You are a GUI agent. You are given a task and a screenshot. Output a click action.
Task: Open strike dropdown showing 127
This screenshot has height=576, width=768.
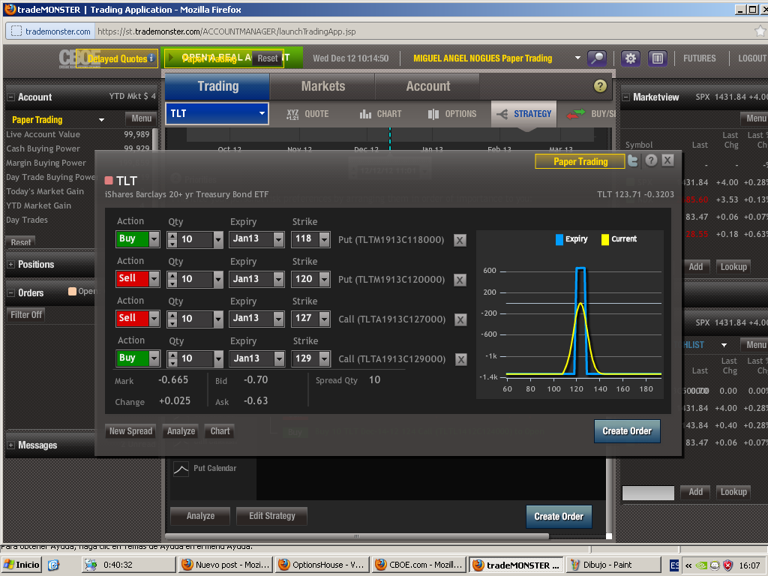(x=324, y=319)
